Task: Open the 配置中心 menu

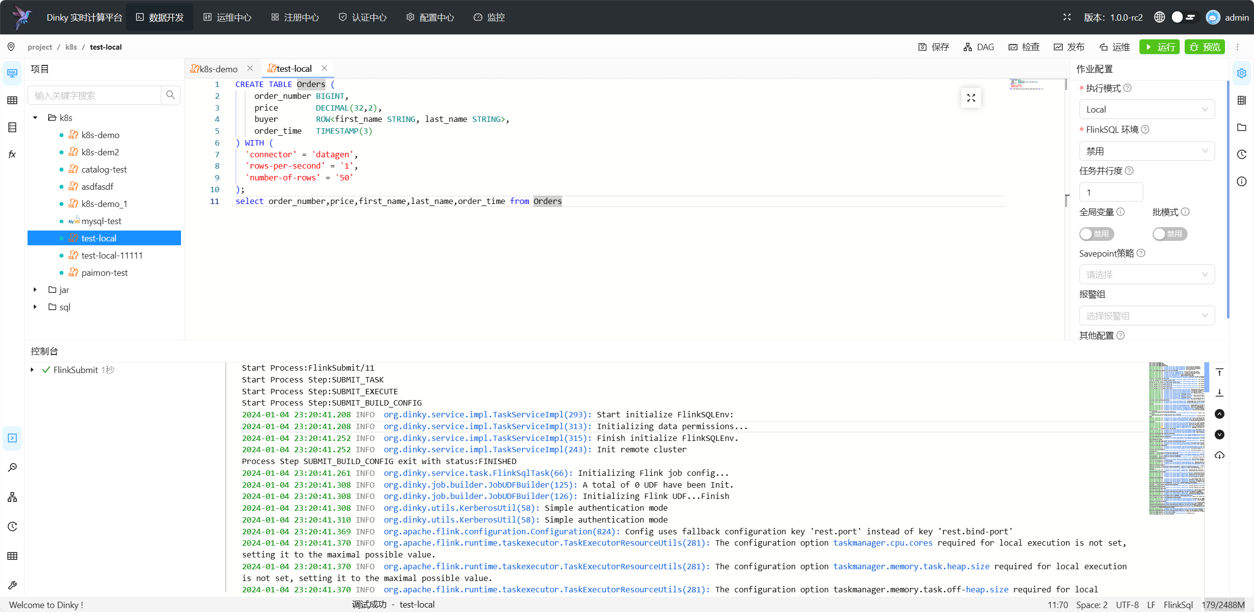Action: (x=430, y=17)
